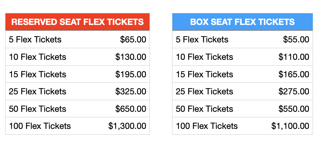Screen dimensions: 325x147
Task: Click the $55.00 price
Action: 296,39
